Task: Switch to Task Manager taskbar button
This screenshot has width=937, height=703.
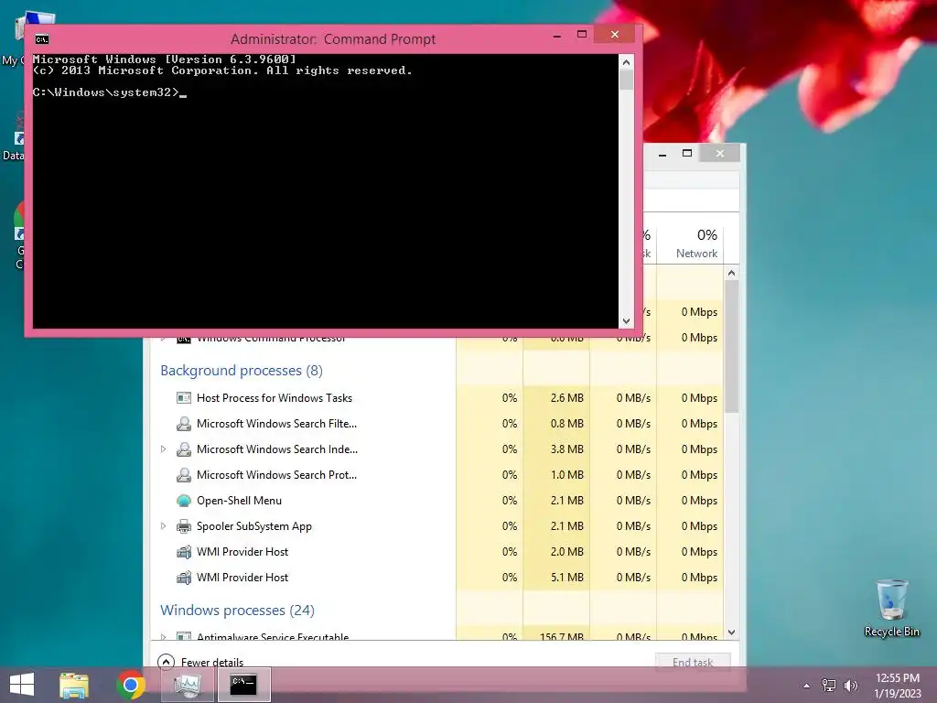Action: coord(187,685)
